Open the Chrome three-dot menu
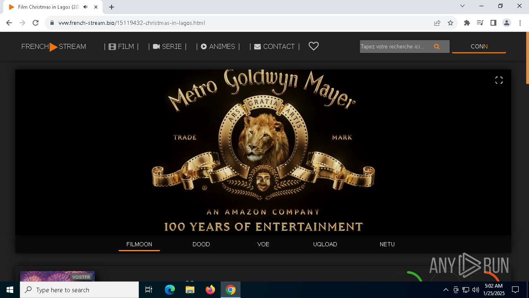This screenshot has width=529, height=298. (520, 23)
